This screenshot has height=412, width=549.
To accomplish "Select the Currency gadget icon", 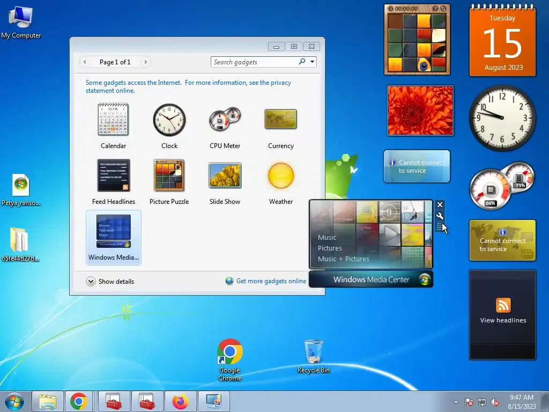I will pyautogui.click(x=280, y=119).
